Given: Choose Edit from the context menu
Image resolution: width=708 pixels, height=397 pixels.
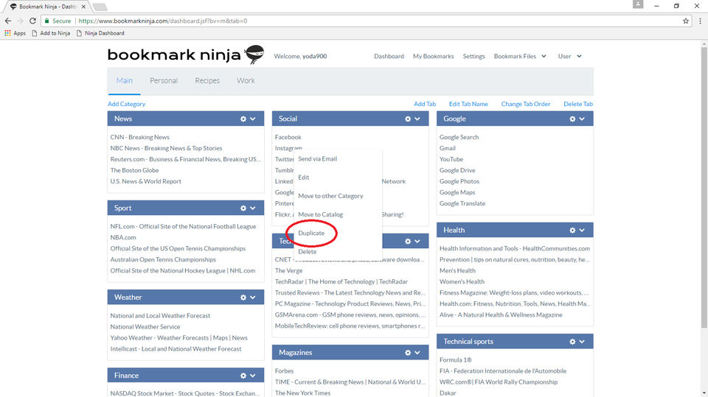Looking at the screenshot, I should (x=303, y=178).
